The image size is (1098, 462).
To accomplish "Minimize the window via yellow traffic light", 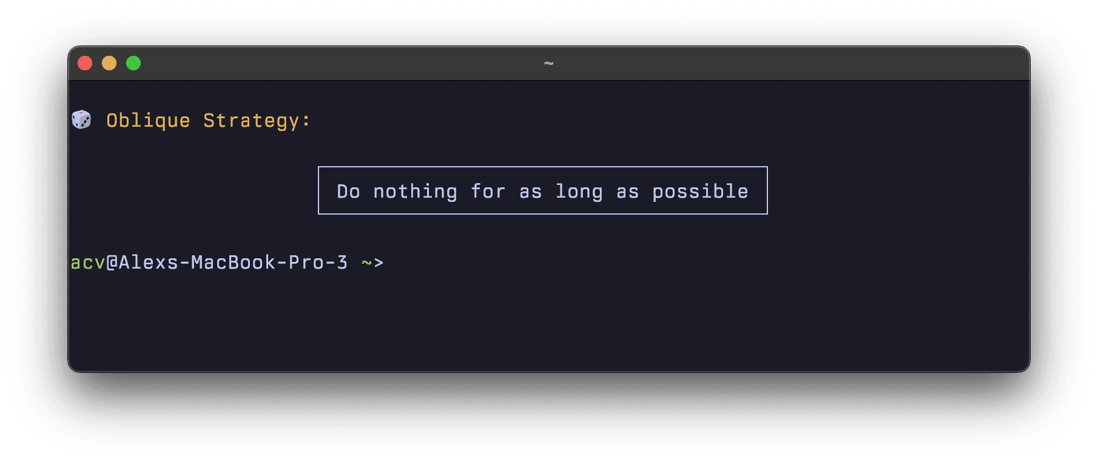I will (109, 62).
